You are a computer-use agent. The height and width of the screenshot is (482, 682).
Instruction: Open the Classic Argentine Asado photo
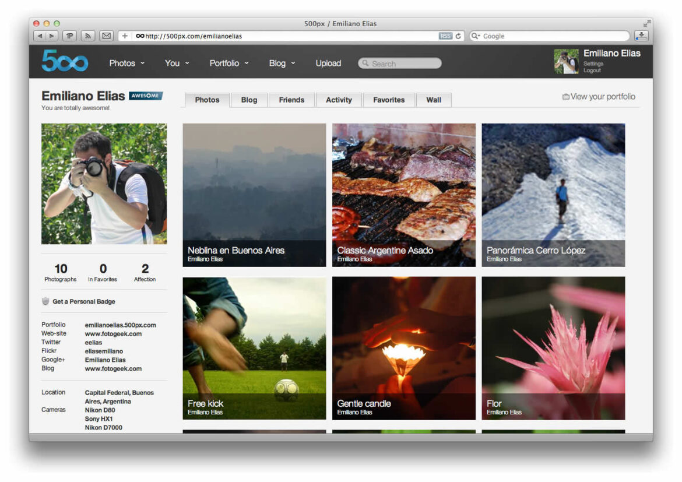tap(403, 195)
